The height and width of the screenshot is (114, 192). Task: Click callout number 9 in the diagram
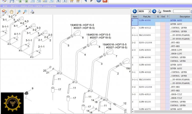(32, 88)
